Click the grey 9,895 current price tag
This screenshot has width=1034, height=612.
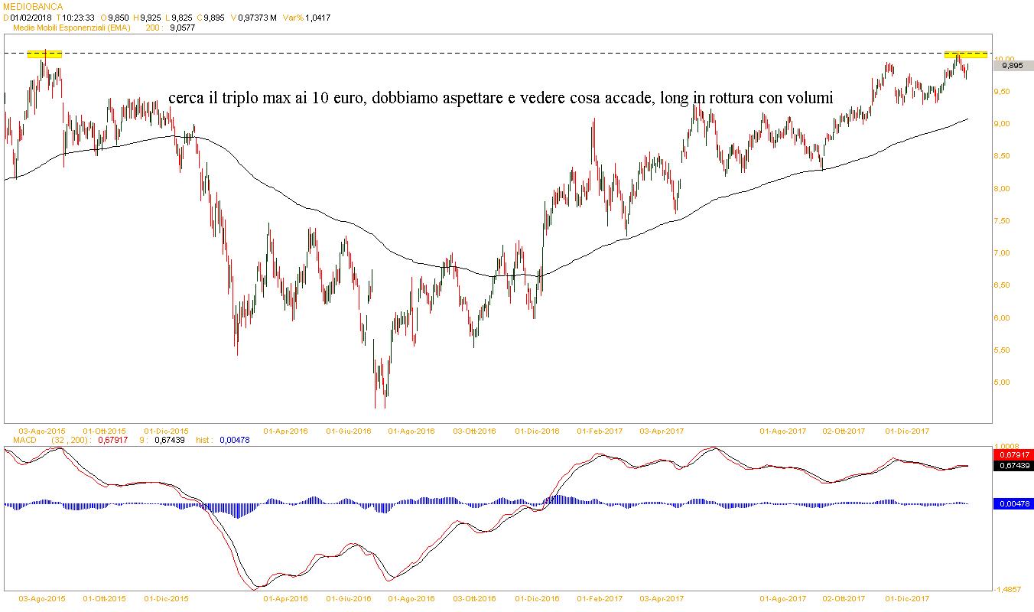coord(1014,66)
